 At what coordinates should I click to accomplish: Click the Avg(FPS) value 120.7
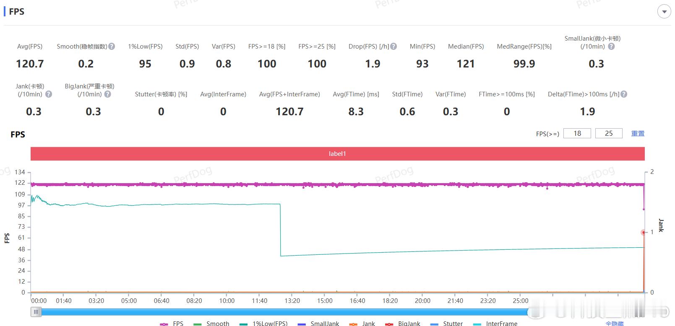click(x=30, y=64)
